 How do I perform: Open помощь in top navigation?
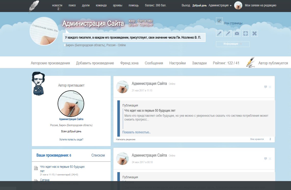pos(134,5)
